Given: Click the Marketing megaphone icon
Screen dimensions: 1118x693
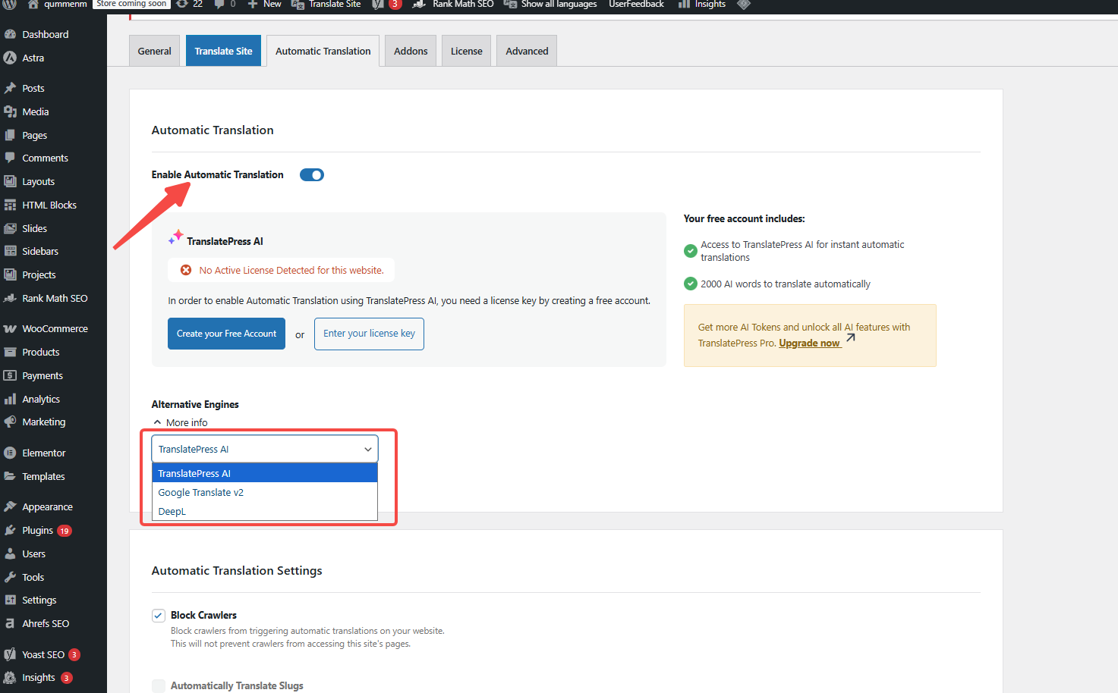Looking at the screenshot, I should click(x=10, y=422).
